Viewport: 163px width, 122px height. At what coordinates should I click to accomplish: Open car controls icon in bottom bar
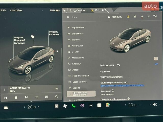(x=6, y=108)
